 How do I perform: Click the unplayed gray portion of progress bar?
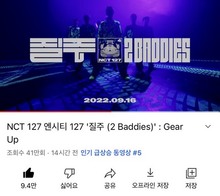point(165,112)
